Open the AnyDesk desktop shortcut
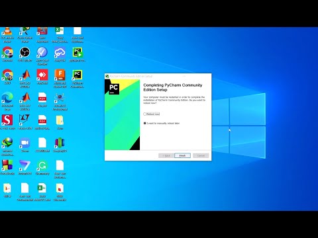The height and width of the screenshot is (238, 318). 42,77
